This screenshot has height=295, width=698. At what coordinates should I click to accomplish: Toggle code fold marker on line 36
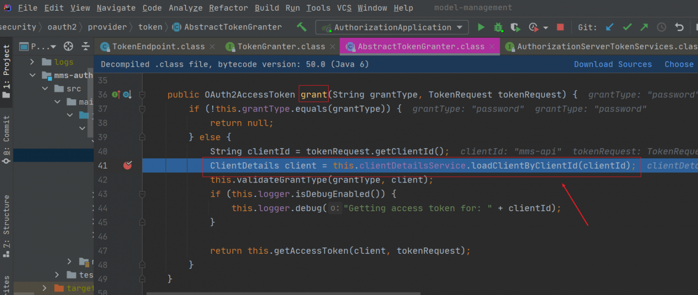tap(142, 95)
